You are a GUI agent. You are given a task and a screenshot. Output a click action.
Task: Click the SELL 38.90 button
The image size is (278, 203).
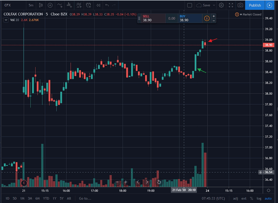(154, 18)
